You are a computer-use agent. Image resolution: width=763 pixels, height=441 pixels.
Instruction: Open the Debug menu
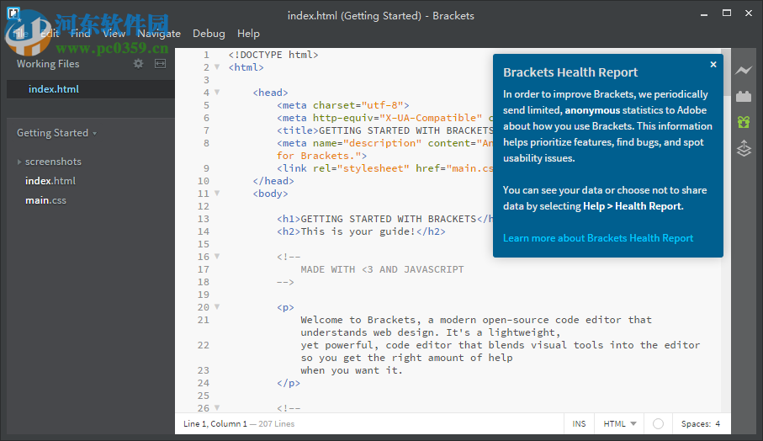pyautogui.click(x=209, y=34)
